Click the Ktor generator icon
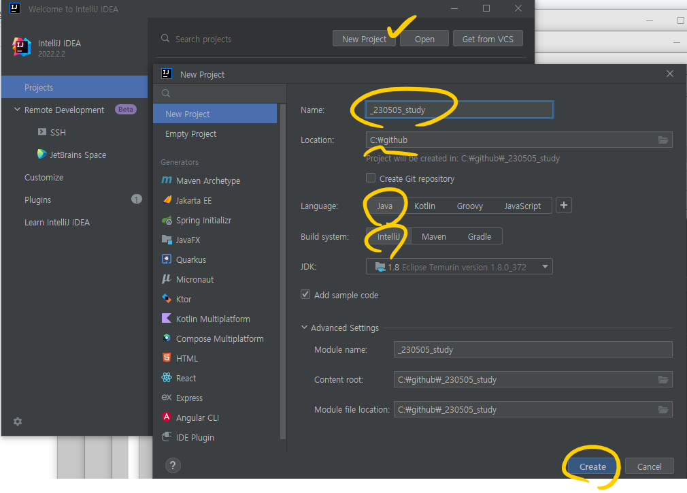The image size is (687, 493). 167,298
